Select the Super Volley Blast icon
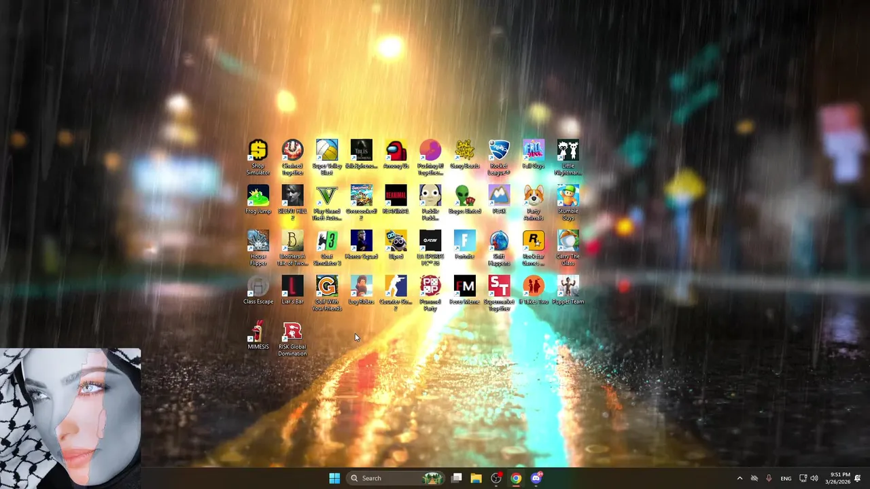Viewport: 870px width, 489px height. pyautogui.click(x=327, y=157)
